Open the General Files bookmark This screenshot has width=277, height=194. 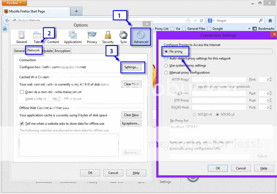[x=193, y=29]
